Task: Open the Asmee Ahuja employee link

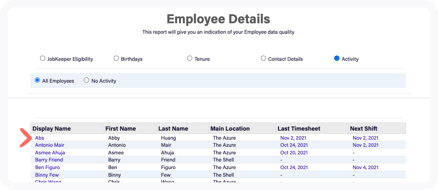Action: [50, 152]
